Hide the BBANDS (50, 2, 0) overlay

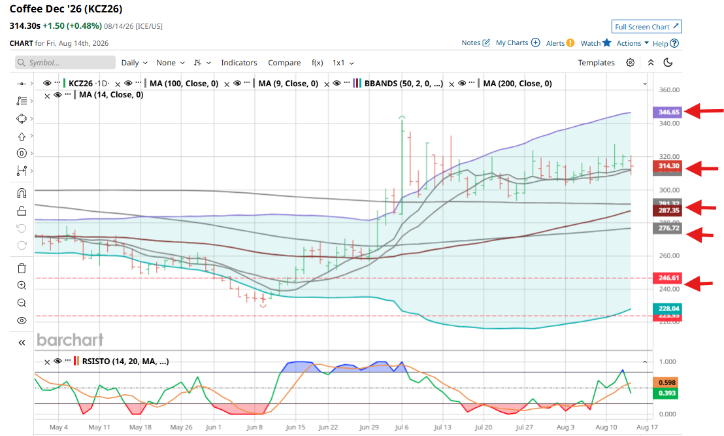tap(337, 83)
